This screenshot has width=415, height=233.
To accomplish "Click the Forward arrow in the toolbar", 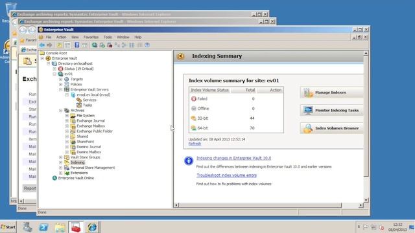I will [49, 45].
